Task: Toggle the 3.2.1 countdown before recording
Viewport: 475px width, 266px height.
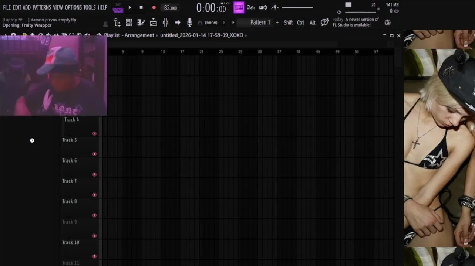Action: [x=251, y=7]
